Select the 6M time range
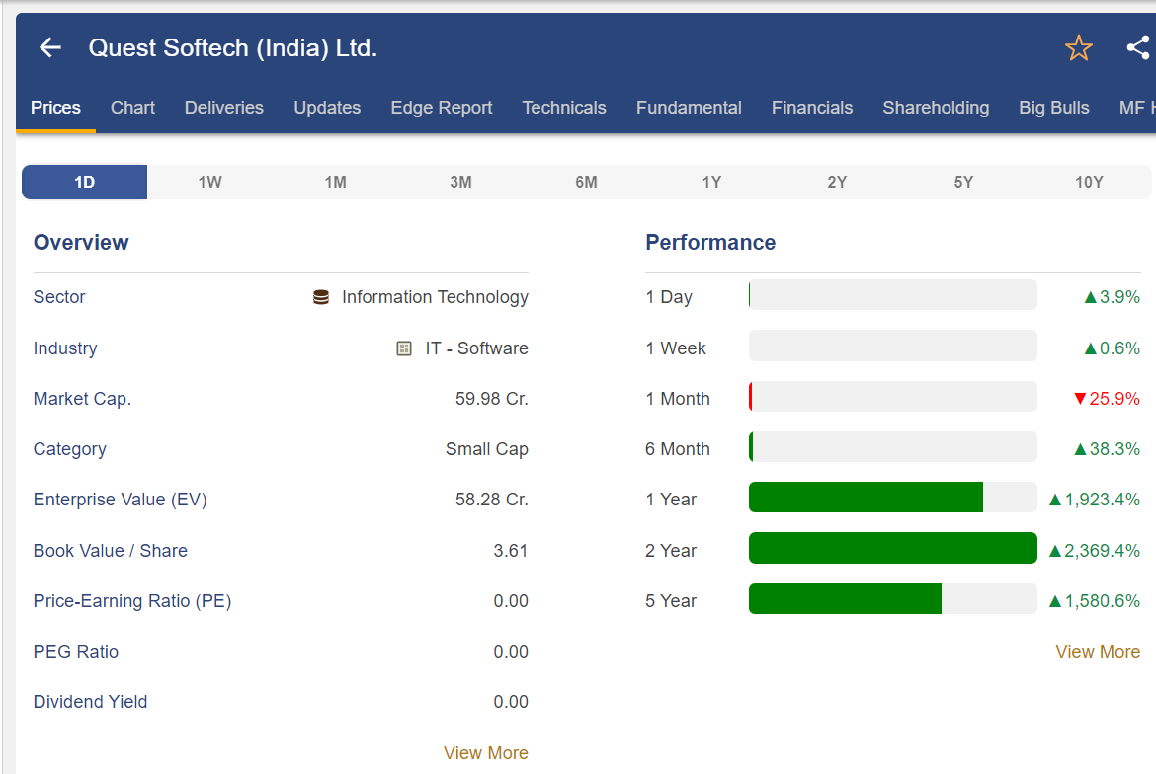The width and height of the screenshot is (1156, 774). [586, 182]
